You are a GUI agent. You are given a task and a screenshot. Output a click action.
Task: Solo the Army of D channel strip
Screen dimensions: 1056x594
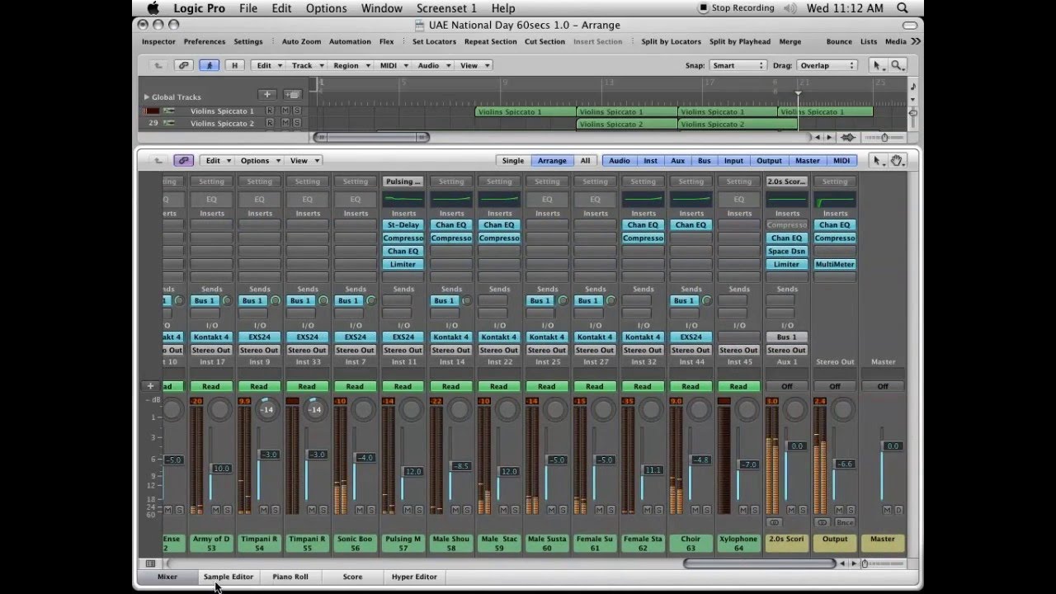point(226,510)
